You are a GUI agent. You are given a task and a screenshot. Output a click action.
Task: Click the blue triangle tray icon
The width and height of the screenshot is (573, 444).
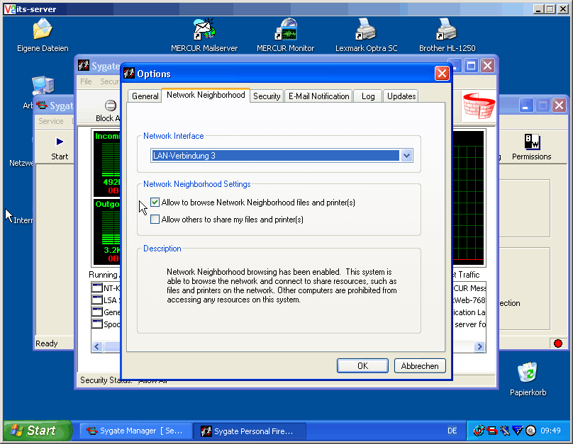518,431
